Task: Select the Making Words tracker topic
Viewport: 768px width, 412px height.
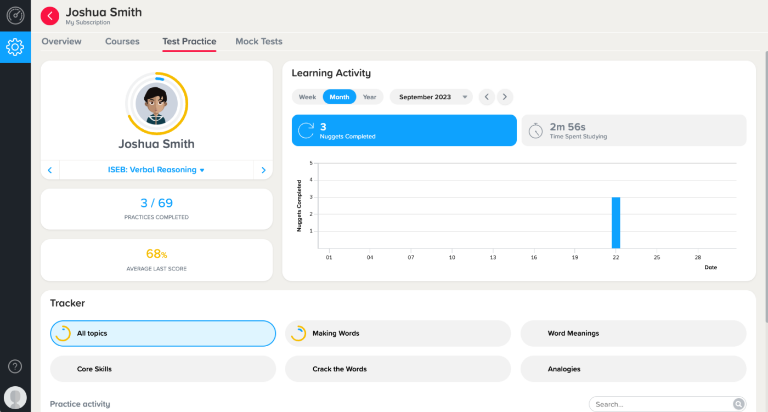Action: coord(397,333)
